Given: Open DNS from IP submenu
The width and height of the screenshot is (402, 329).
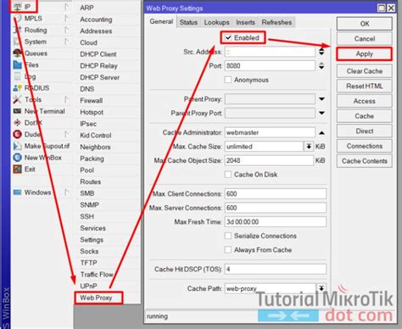Looking at the screenshot, I should tap(87, 89).
